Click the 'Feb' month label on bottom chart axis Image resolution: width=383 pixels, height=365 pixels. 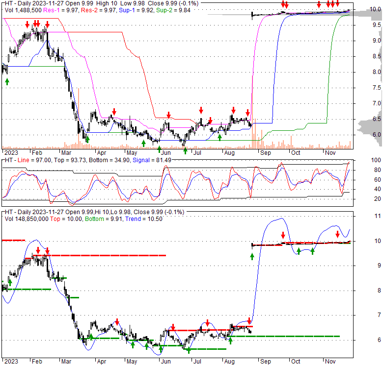tap(37, 362)
